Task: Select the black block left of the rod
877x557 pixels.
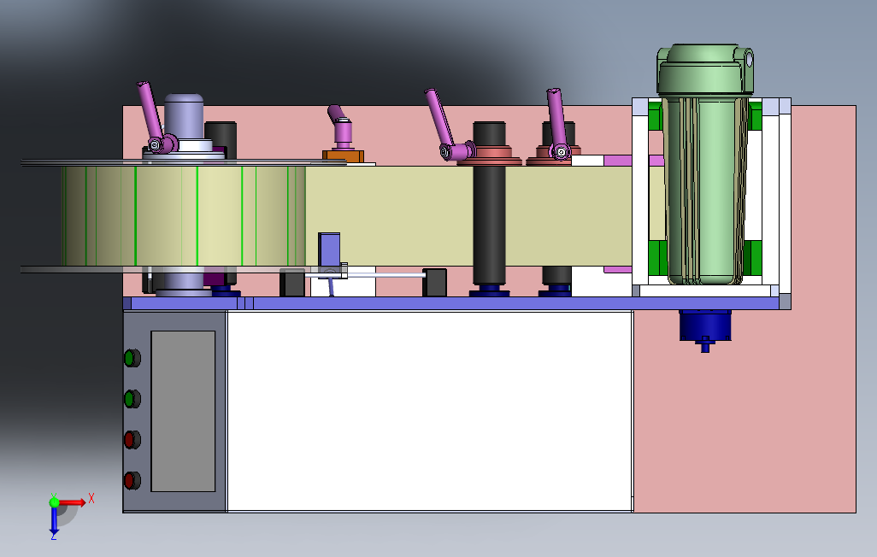Action: [x=292, y=283]
